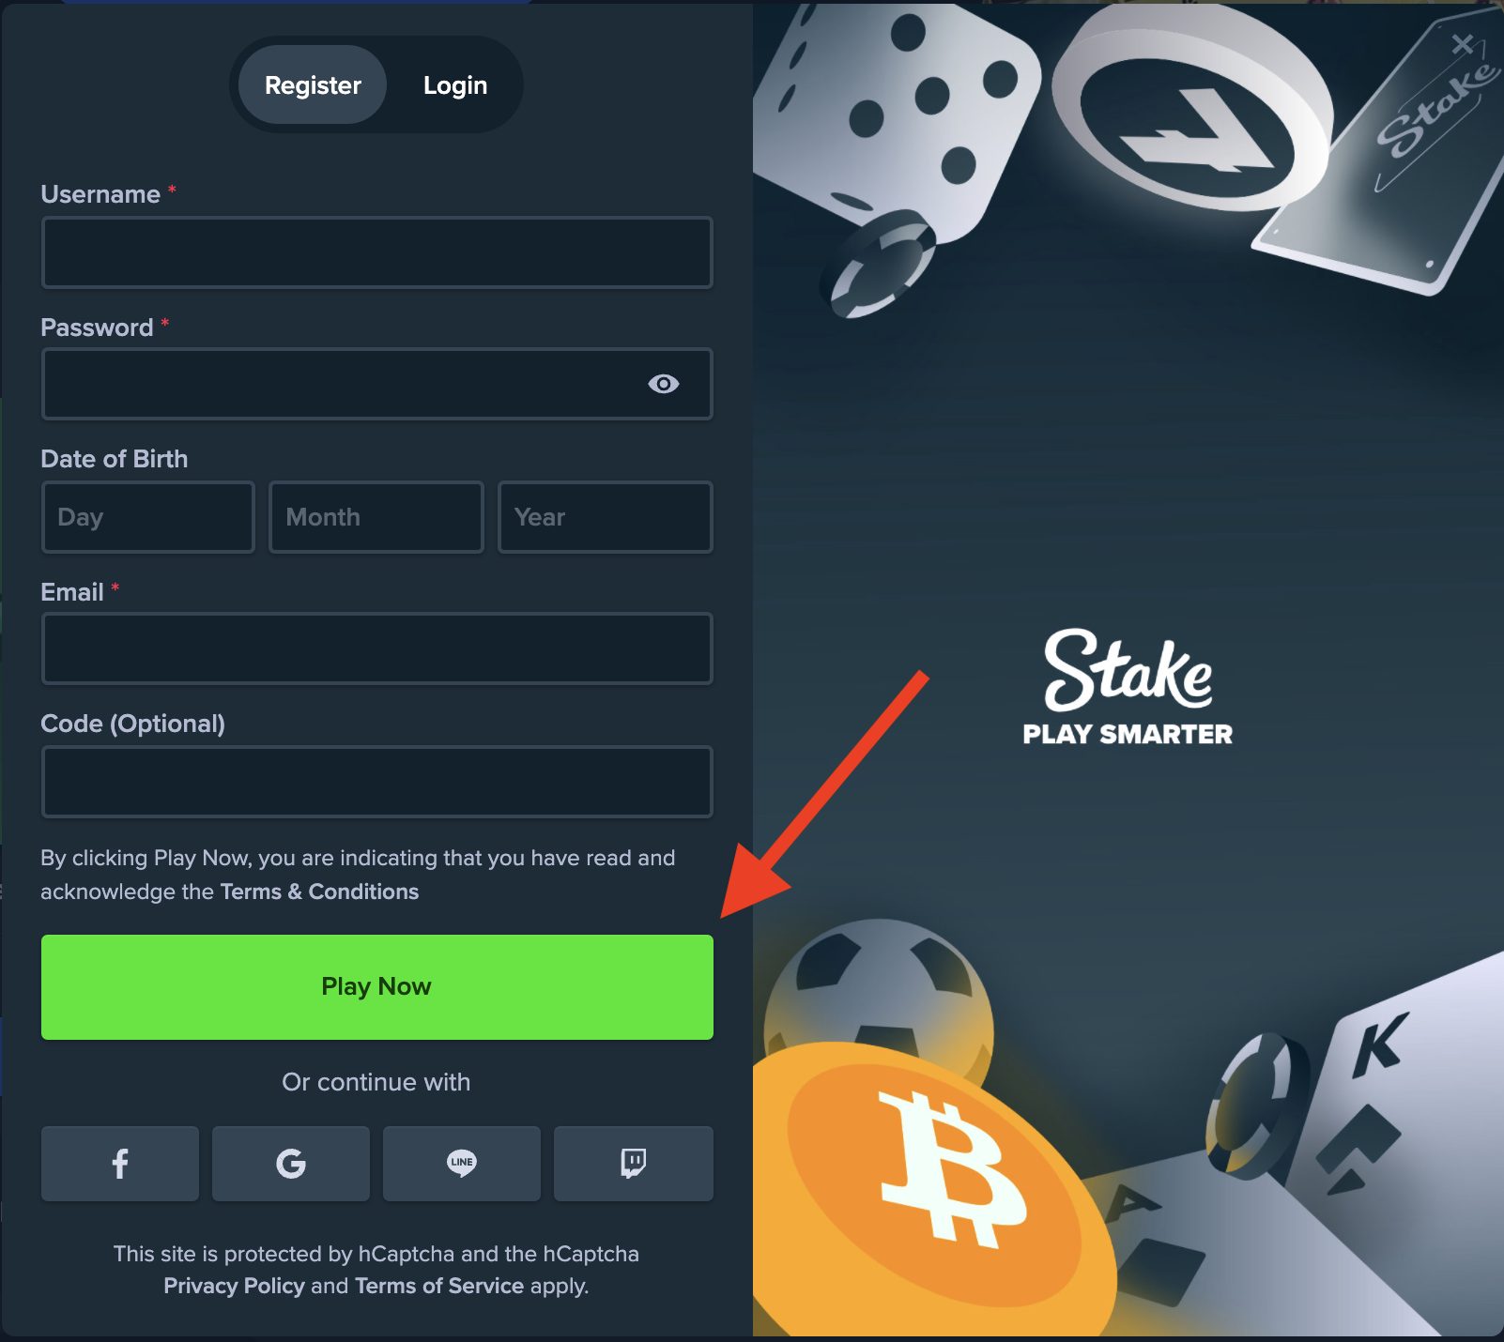Focus the Day of birth field
This screenshot has height=1342, width=1504.
pyautogui.click(x=148, y=517)
